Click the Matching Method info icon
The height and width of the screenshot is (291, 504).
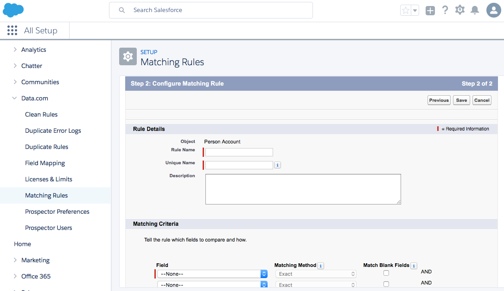[x=320, y=266]
